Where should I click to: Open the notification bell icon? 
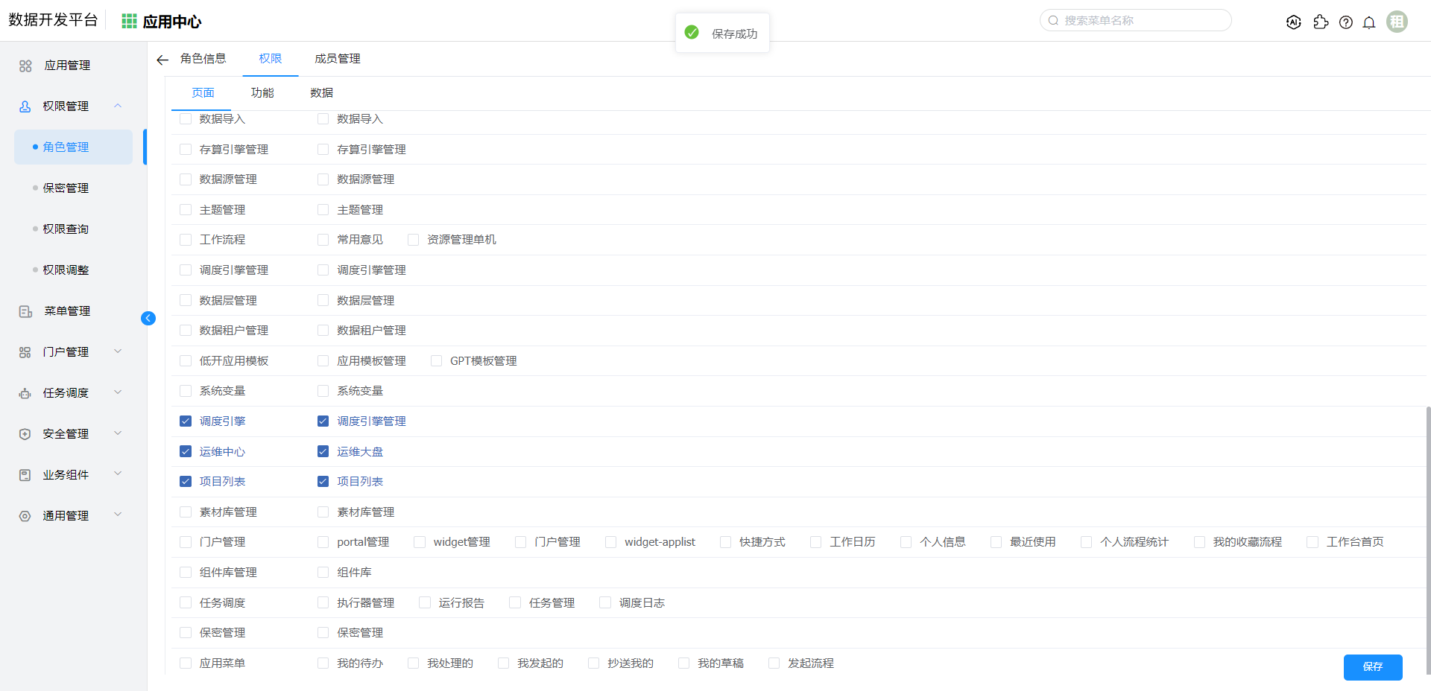pos(1368,22)
